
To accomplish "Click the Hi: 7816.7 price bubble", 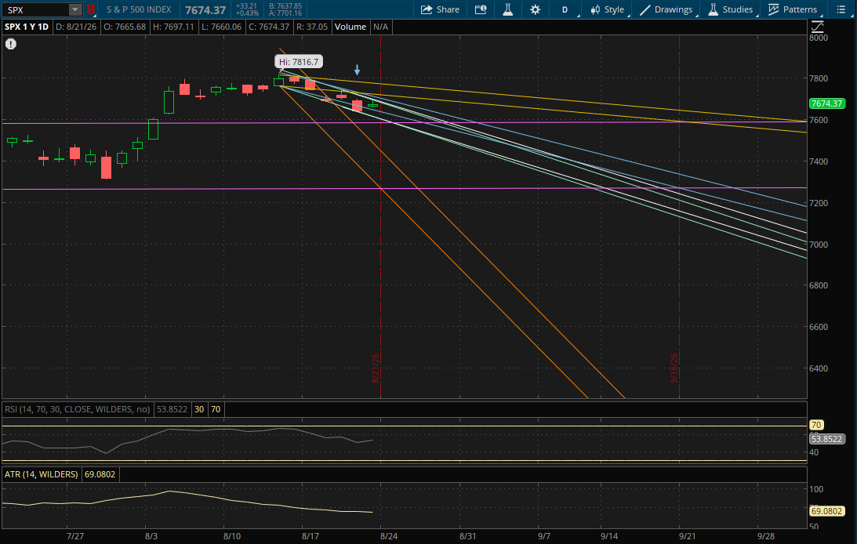I will 299,62.
